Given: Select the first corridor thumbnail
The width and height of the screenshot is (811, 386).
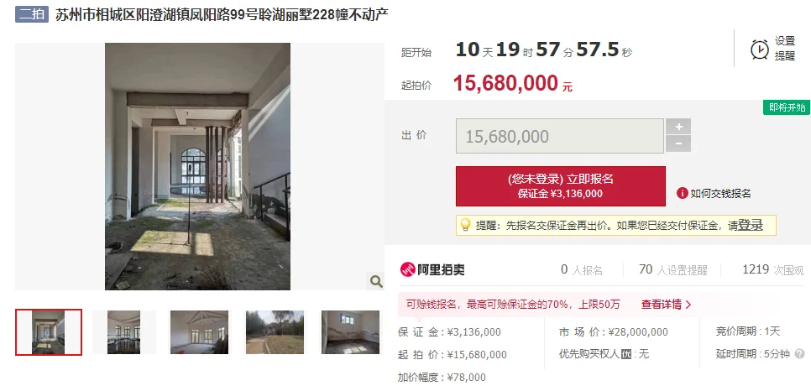Looking at the screenshot, I should 49,332.
